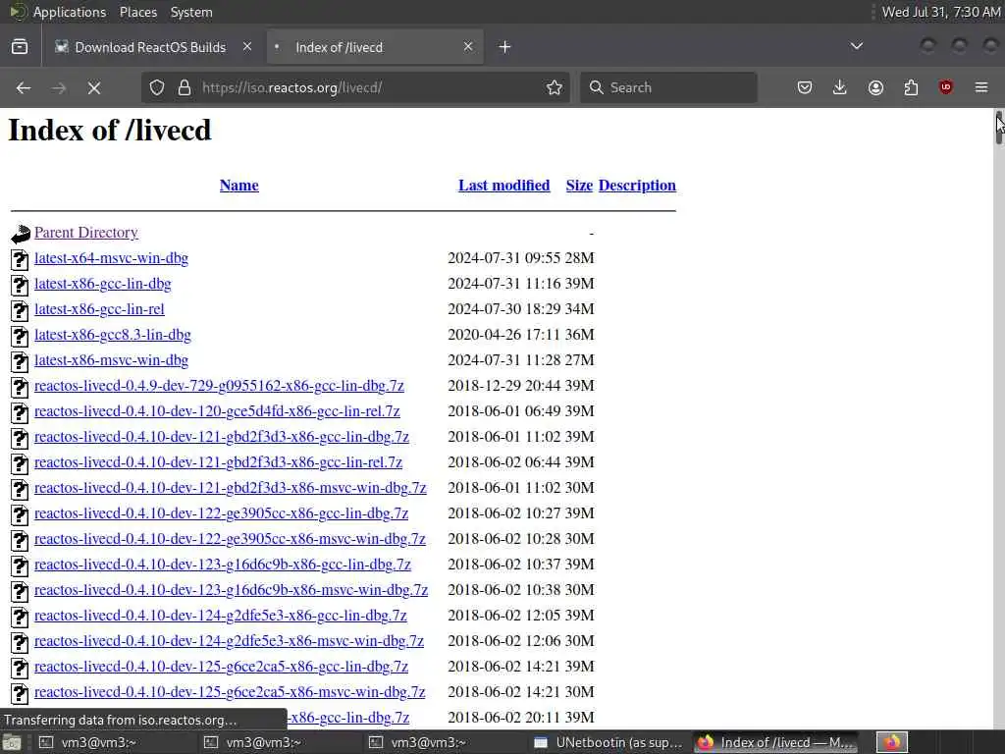The height and width of the screenshot is (754, 1005).
Task: Close the Download ReactOS Builds tab
Action: pos(247,47)
